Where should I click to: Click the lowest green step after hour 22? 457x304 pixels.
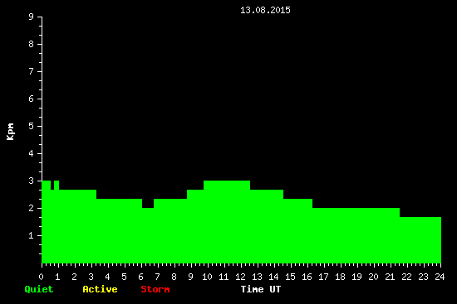[420, 240]
